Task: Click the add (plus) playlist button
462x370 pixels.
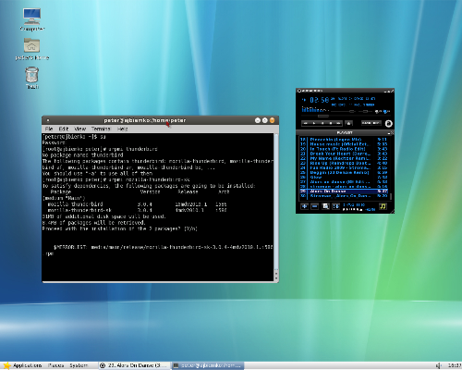Action: (304, 206)
